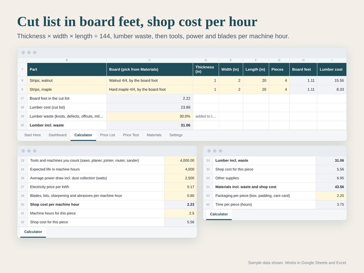This screenshot has width=364, height=273.
Task: Select 'Lumber incl. waste' 31.06 in top window
Action: pyautogui.click(x=149, y=125)
